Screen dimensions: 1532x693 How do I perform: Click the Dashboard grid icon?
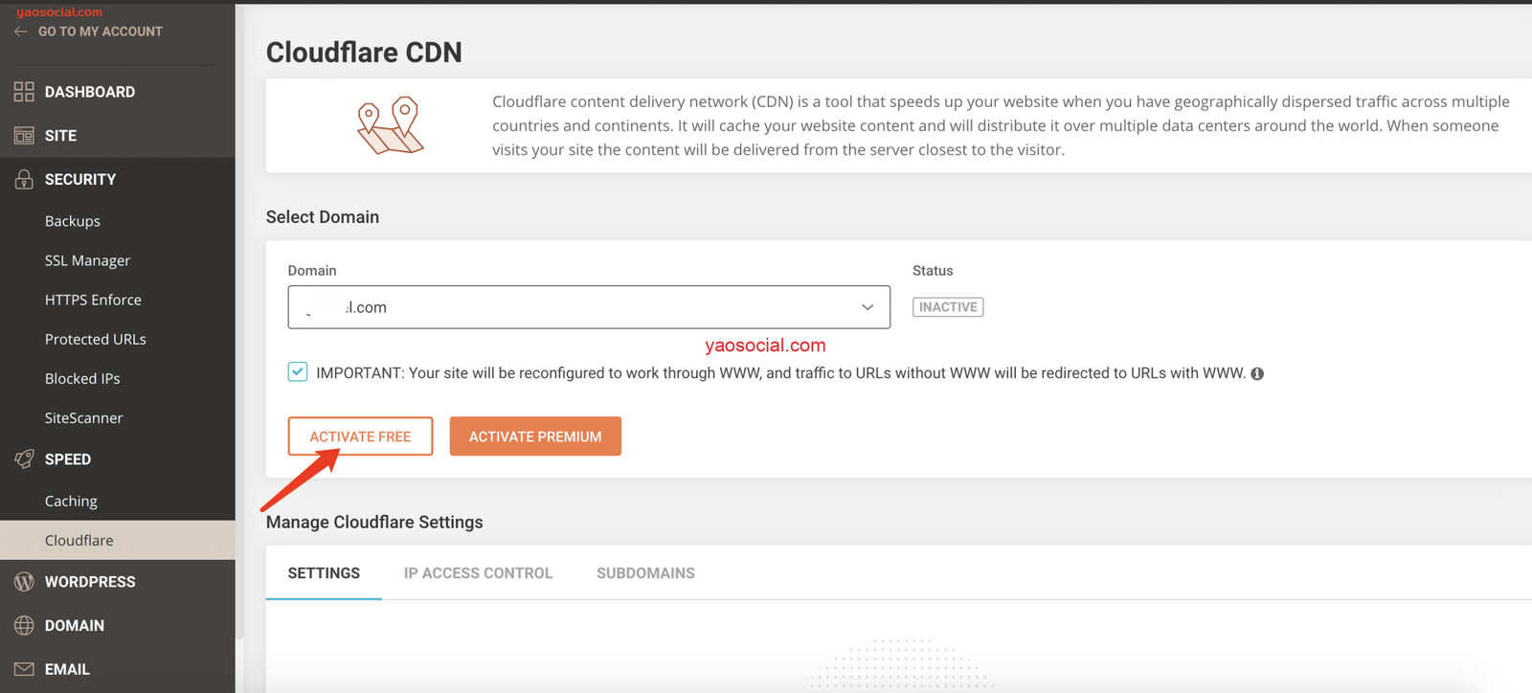[24, 92]
